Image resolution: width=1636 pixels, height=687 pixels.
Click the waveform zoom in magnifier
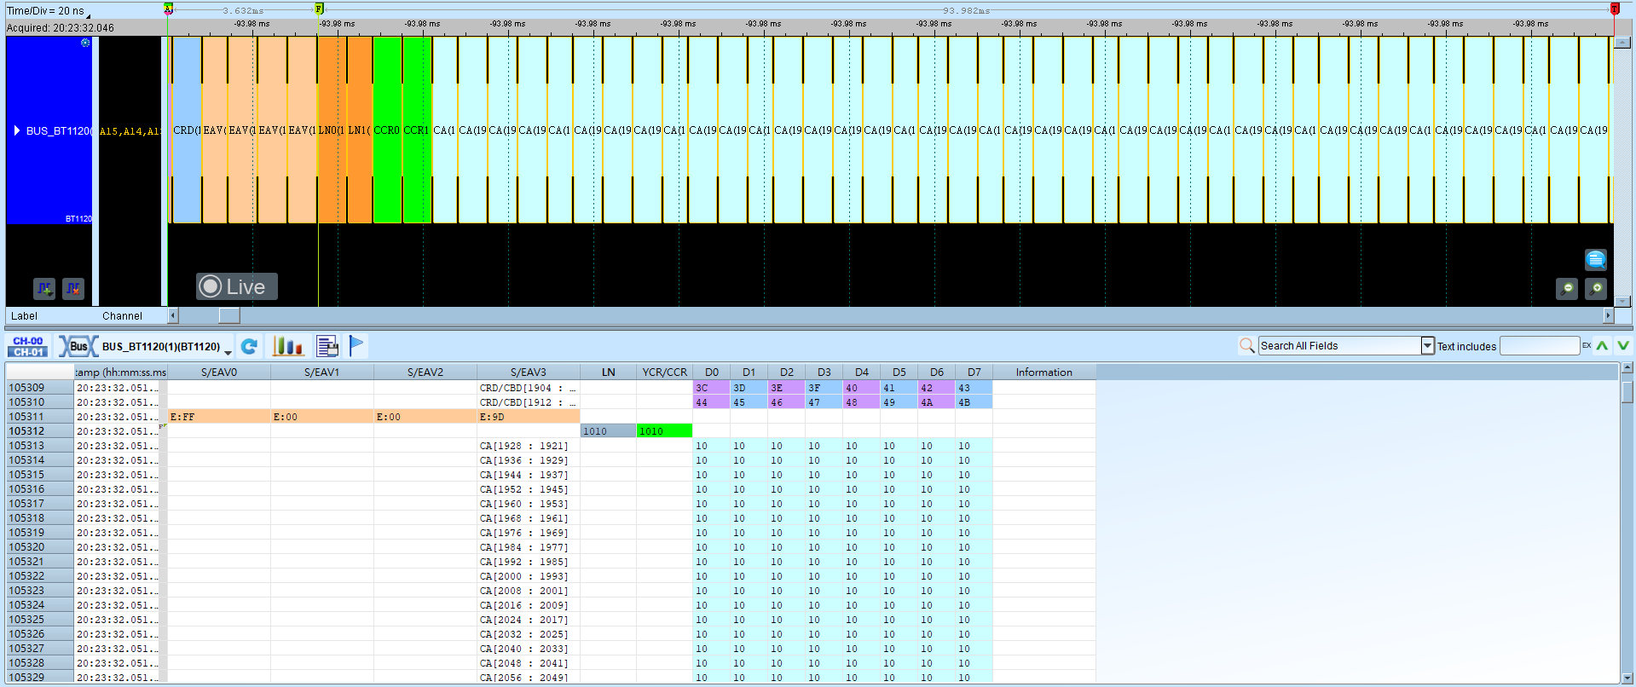click(1595, 289)
